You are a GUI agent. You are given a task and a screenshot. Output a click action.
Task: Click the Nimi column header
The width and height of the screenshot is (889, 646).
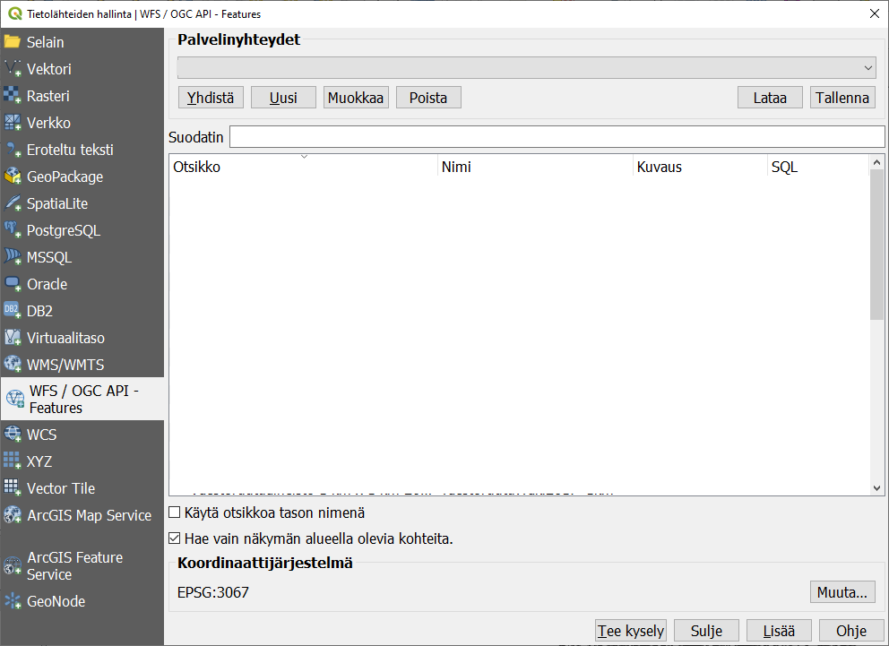tap(535, 168)
